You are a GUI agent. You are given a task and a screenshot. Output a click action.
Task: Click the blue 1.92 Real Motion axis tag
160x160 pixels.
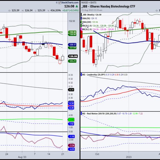tap(71, 124)
